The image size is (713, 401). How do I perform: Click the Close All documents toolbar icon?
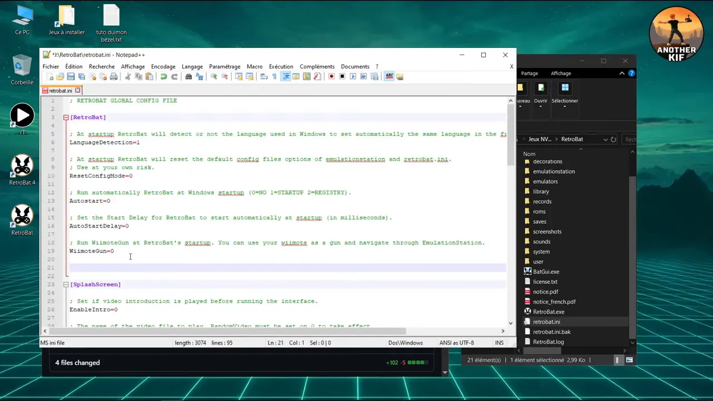[x=103, y=77]
